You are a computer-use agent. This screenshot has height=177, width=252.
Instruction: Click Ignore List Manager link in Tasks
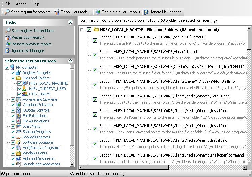(x=28, y=51)
